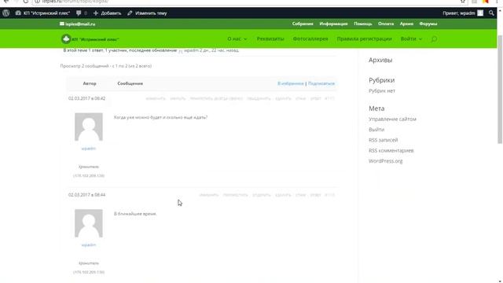Click the date 02.03.2017 в 08:44
503x283 pixels.
point(86,195)
